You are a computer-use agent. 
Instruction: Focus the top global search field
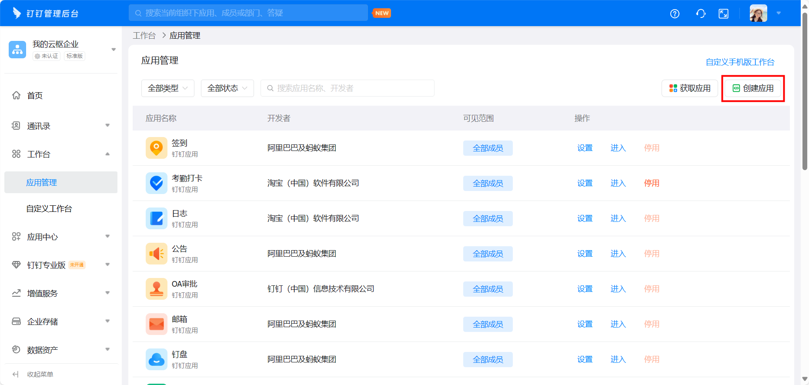(248, 13)
